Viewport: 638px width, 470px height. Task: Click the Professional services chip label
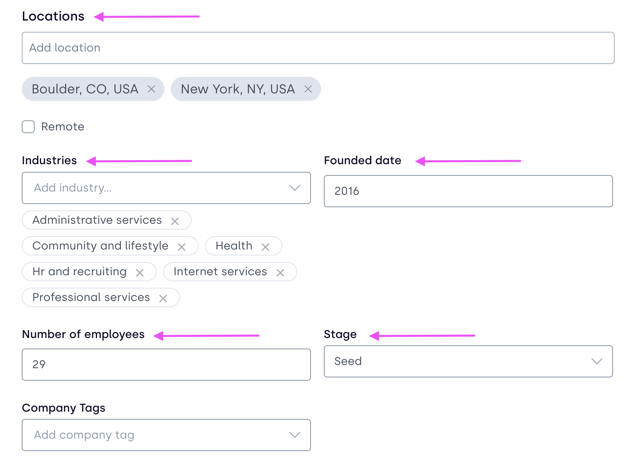coord(91,297)
